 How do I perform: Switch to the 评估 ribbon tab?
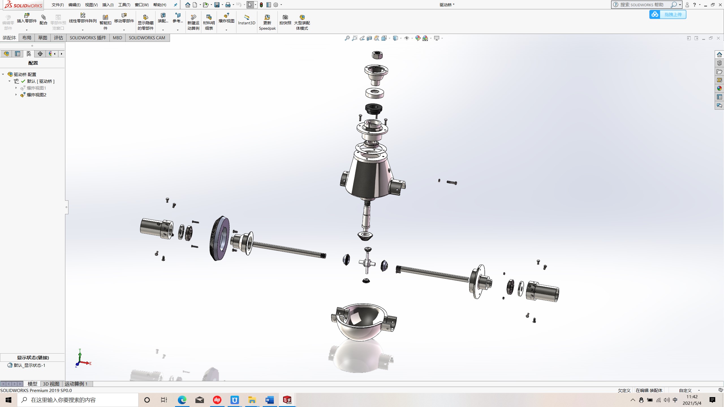pos(59,38)
